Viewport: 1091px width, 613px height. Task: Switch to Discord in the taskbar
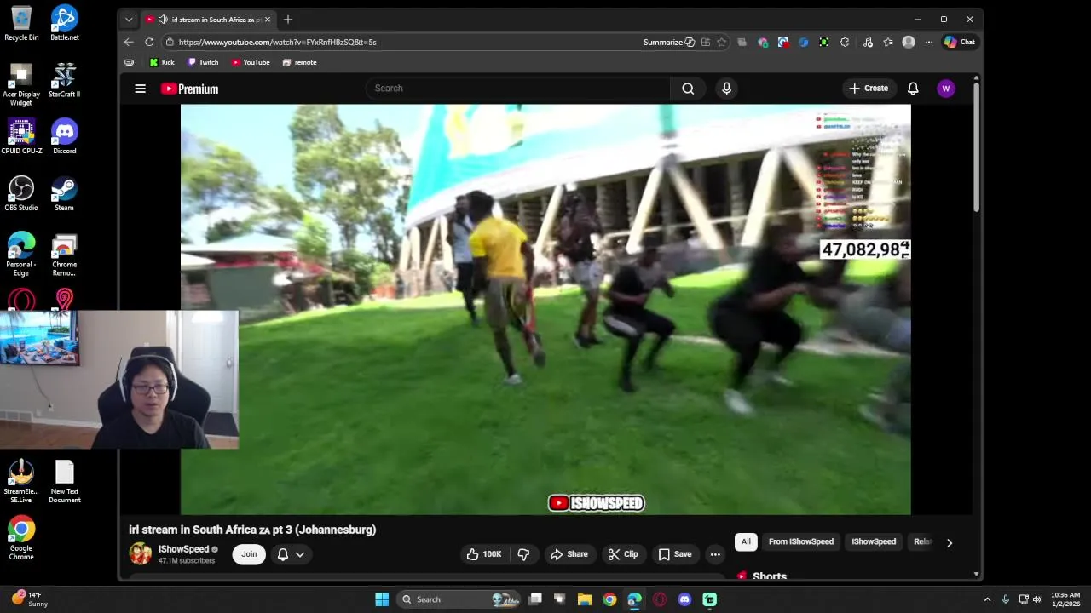[684, 599]
